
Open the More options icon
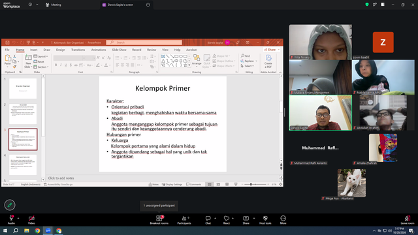click(283, 218)
